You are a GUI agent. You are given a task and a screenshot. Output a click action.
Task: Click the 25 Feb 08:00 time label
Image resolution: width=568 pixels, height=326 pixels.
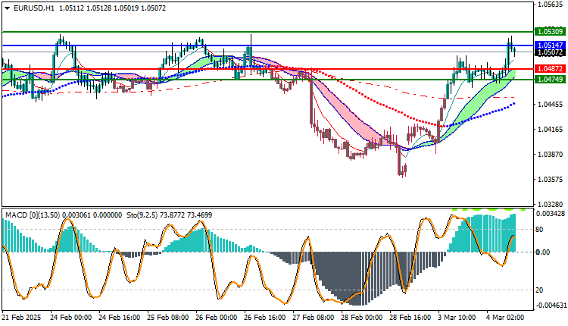(167, 318)
